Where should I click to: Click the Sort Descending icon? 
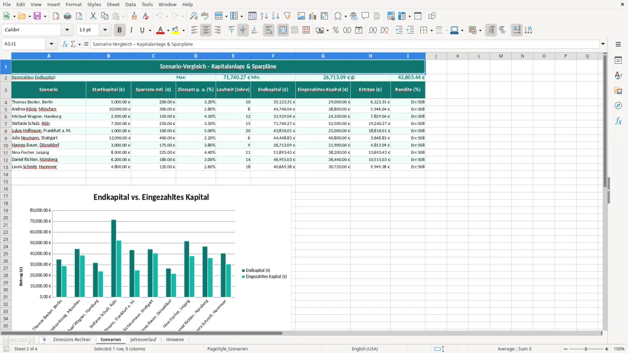pos(275,16)
